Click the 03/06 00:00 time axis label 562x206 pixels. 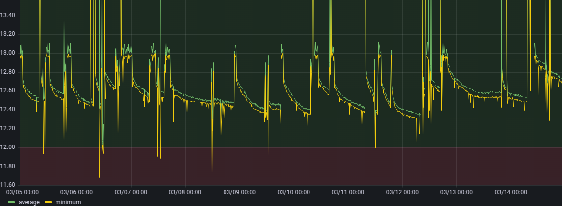(76, 192)
